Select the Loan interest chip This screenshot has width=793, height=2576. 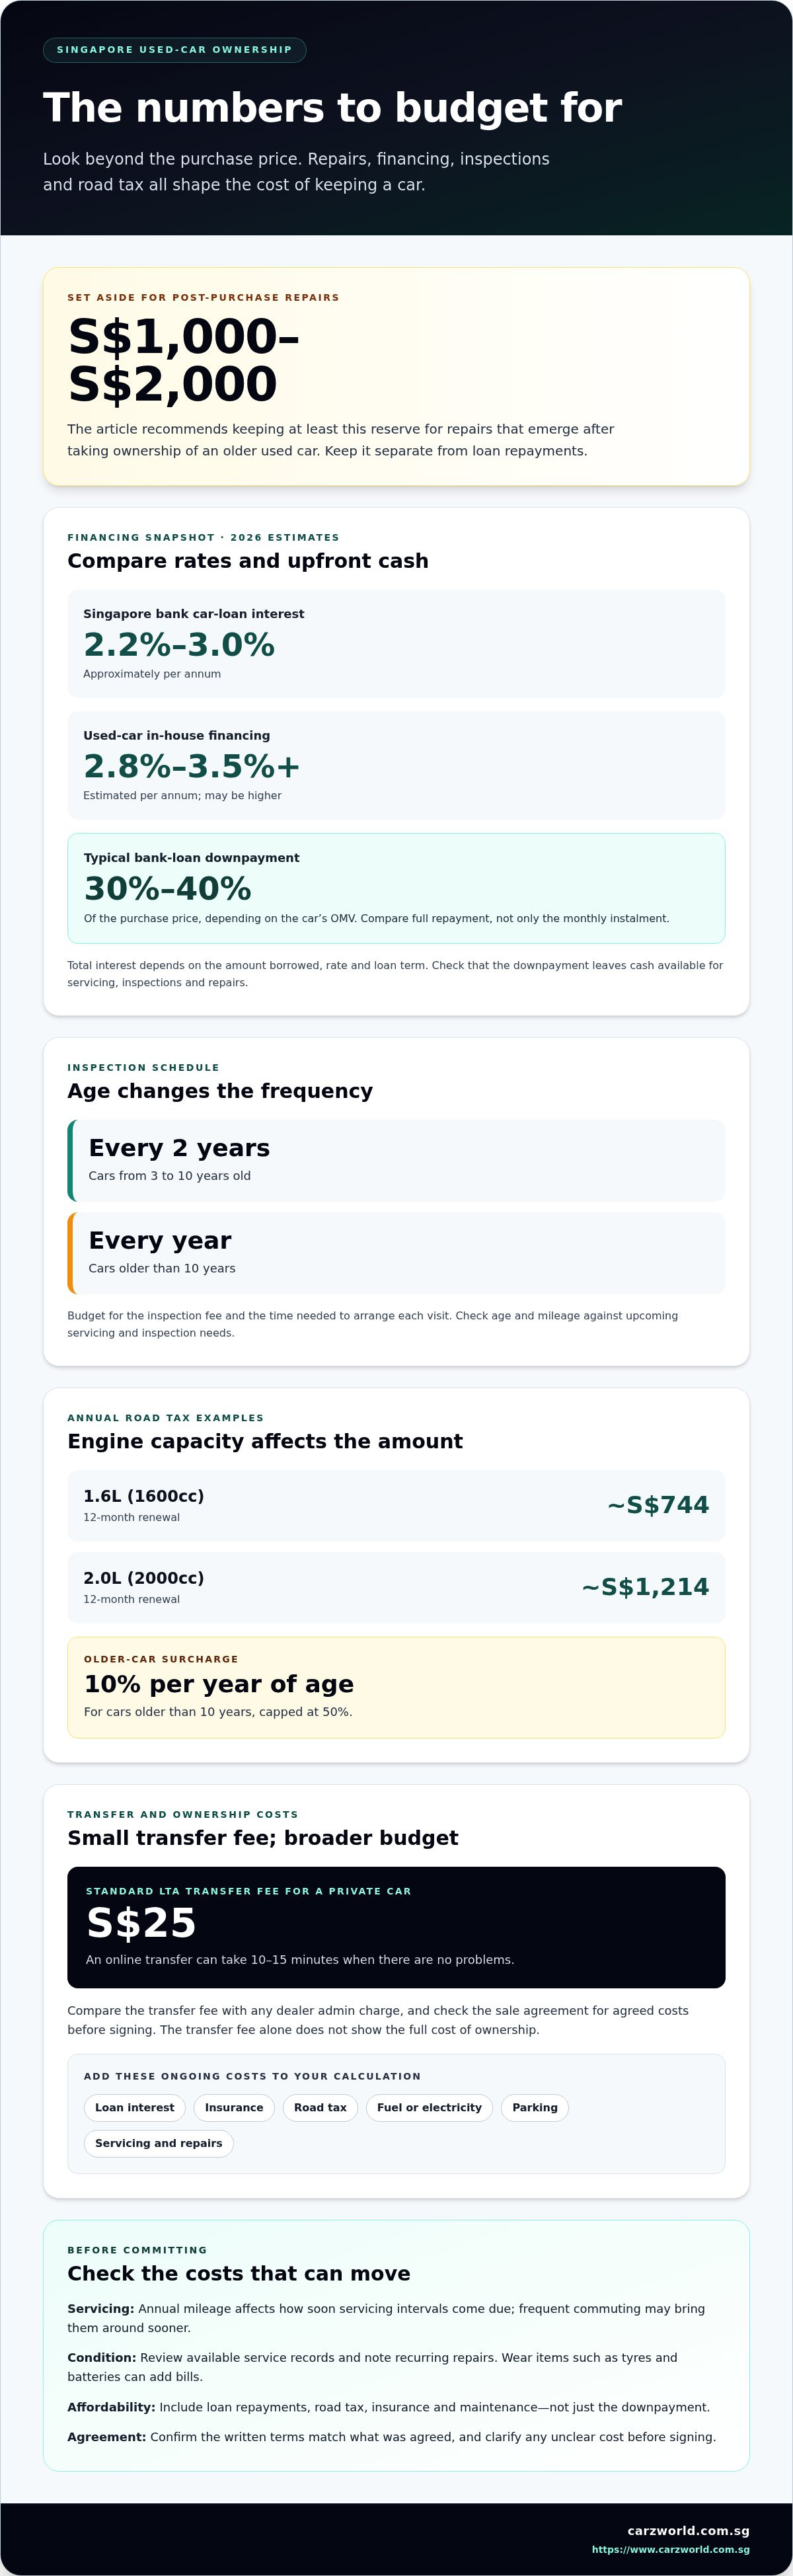[134, 2107]
